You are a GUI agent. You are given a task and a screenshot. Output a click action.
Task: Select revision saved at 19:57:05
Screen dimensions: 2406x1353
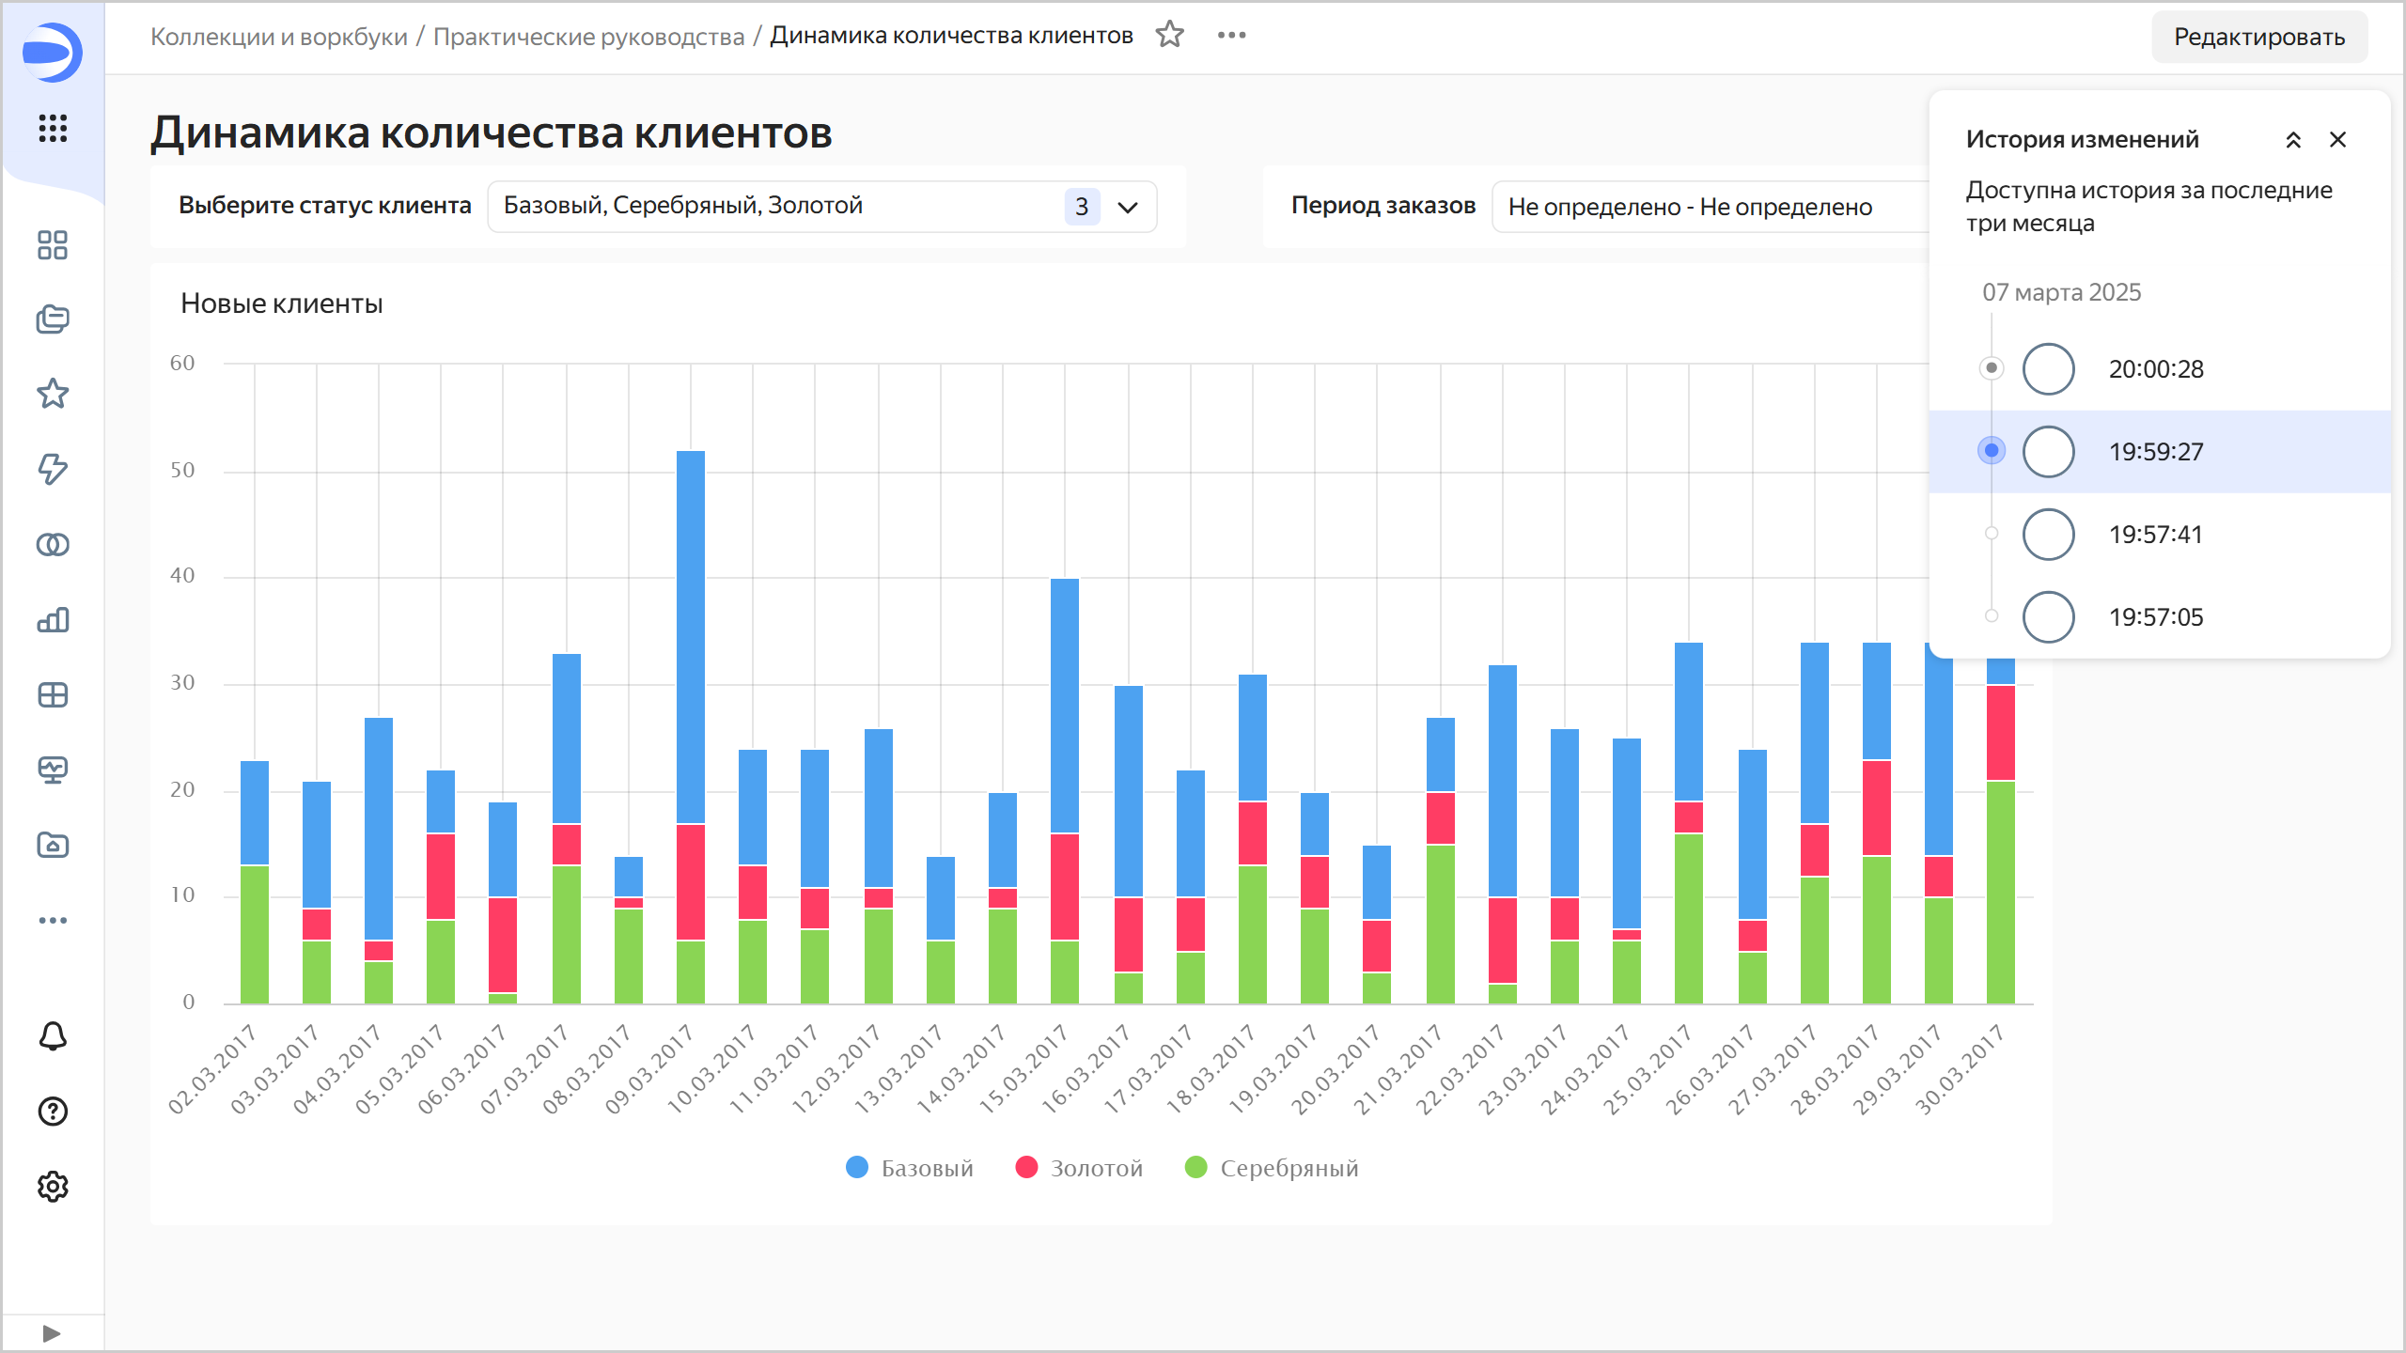[x=2155, y=617]
